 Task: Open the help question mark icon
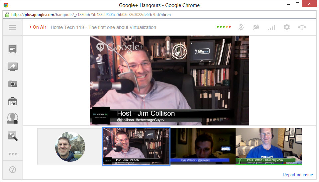[13, 170]
